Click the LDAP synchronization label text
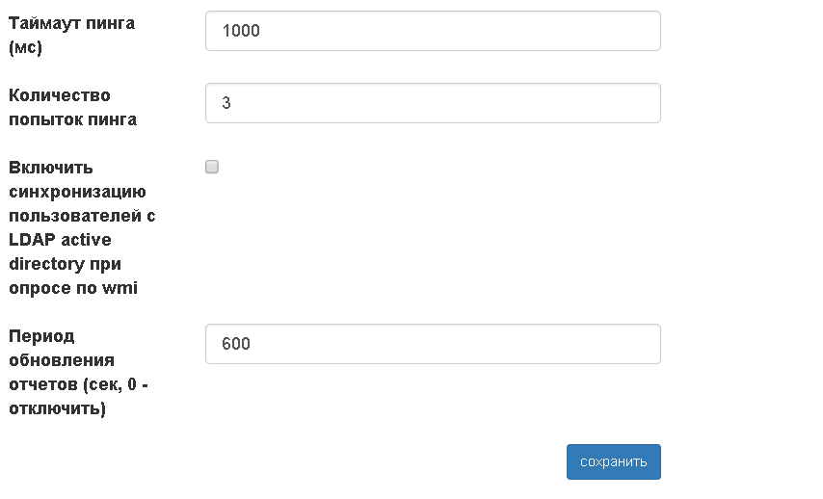This screenshot has height=499, width=823. 82,227
